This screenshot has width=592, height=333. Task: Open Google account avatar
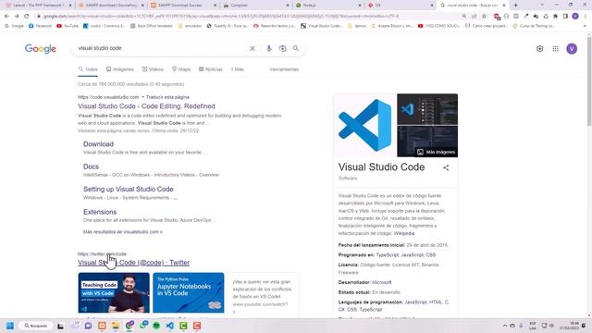(572, 49)
